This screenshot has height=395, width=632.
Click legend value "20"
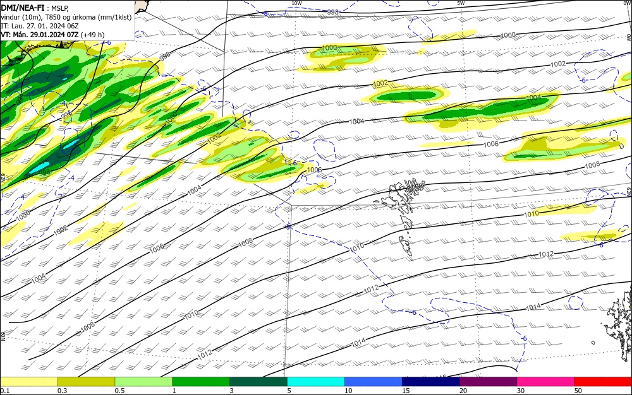(x=463, y=391)
